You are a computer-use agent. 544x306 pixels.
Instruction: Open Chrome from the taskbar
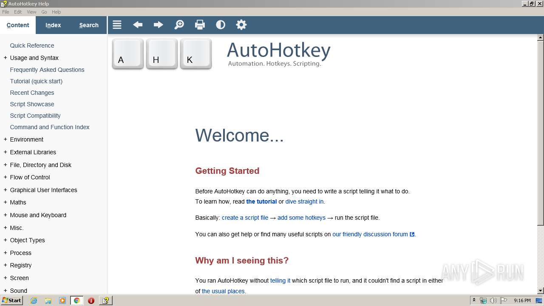point(76,300)
